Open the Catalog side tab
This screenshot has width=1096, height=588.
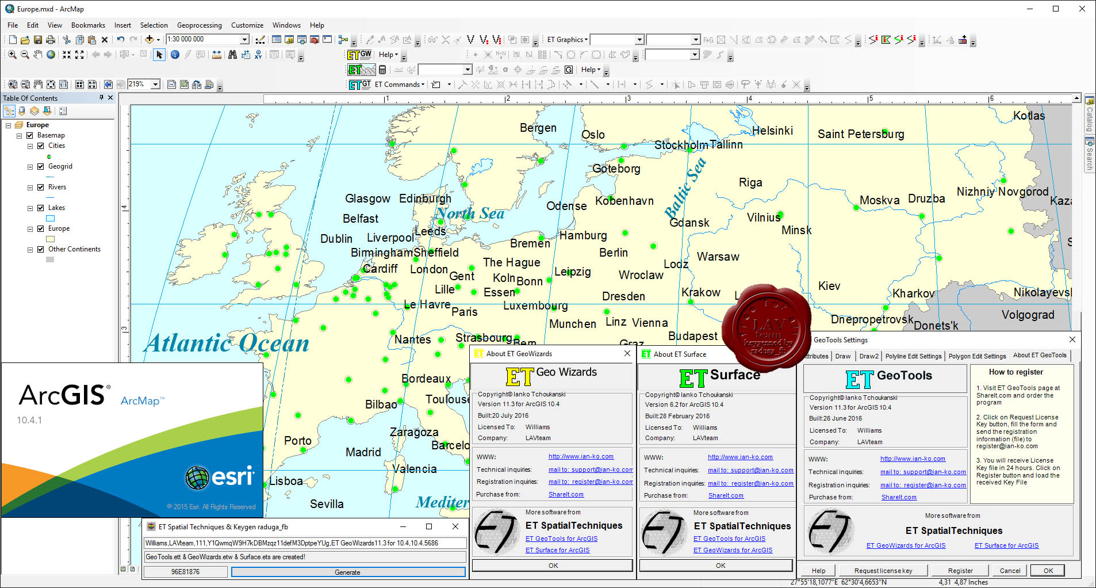1089,114
